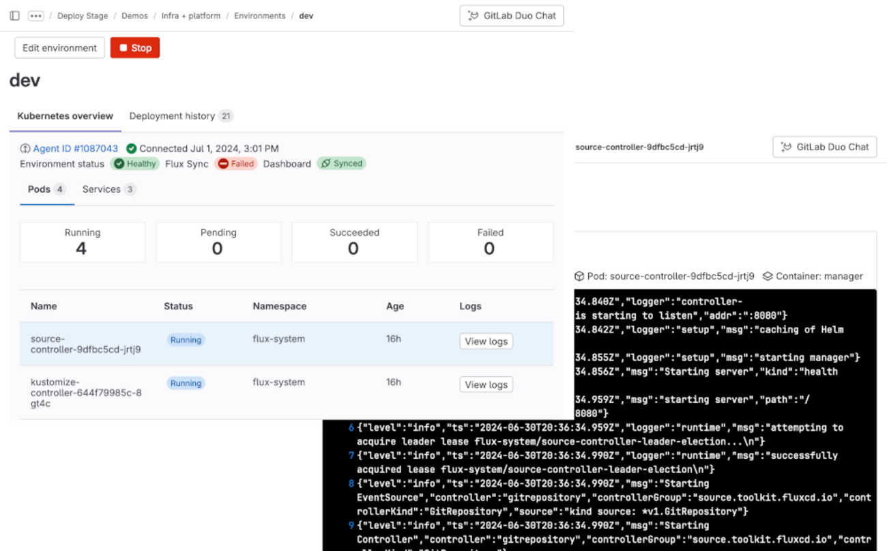Click the Failed pods count card
Image resolution: width=887 pixels, height=551 pixels.
coord(490,242)
